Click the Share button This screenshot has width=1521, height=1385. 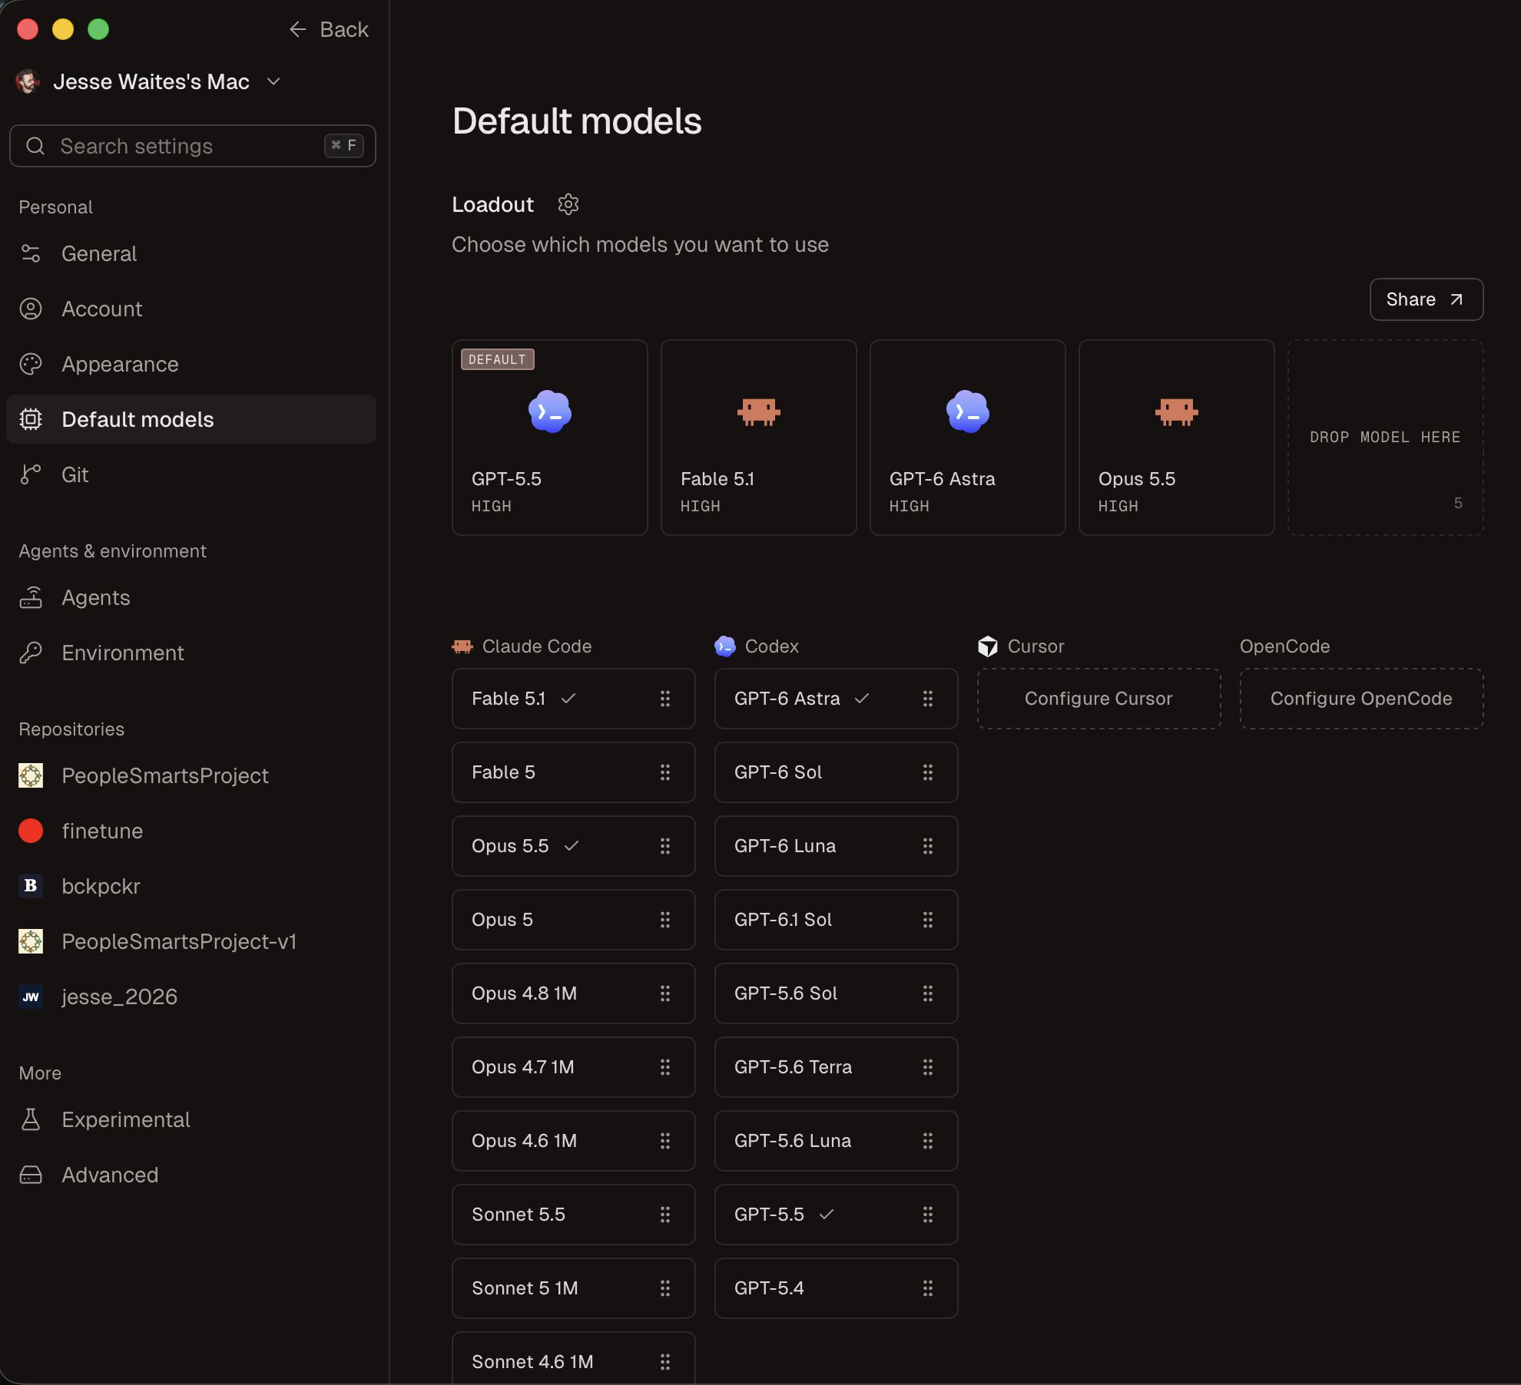(x=1426, y=299)
